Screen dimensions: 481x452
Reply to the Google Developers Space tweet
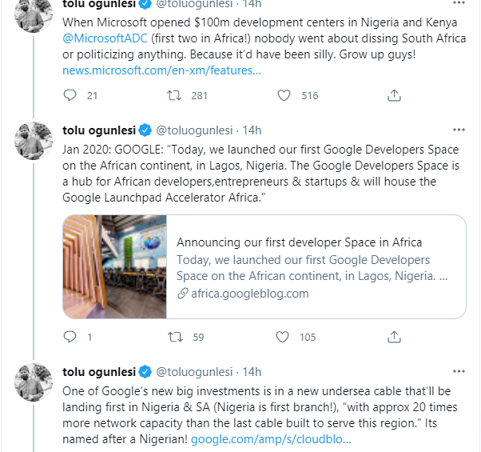click(x=70, y=337)
